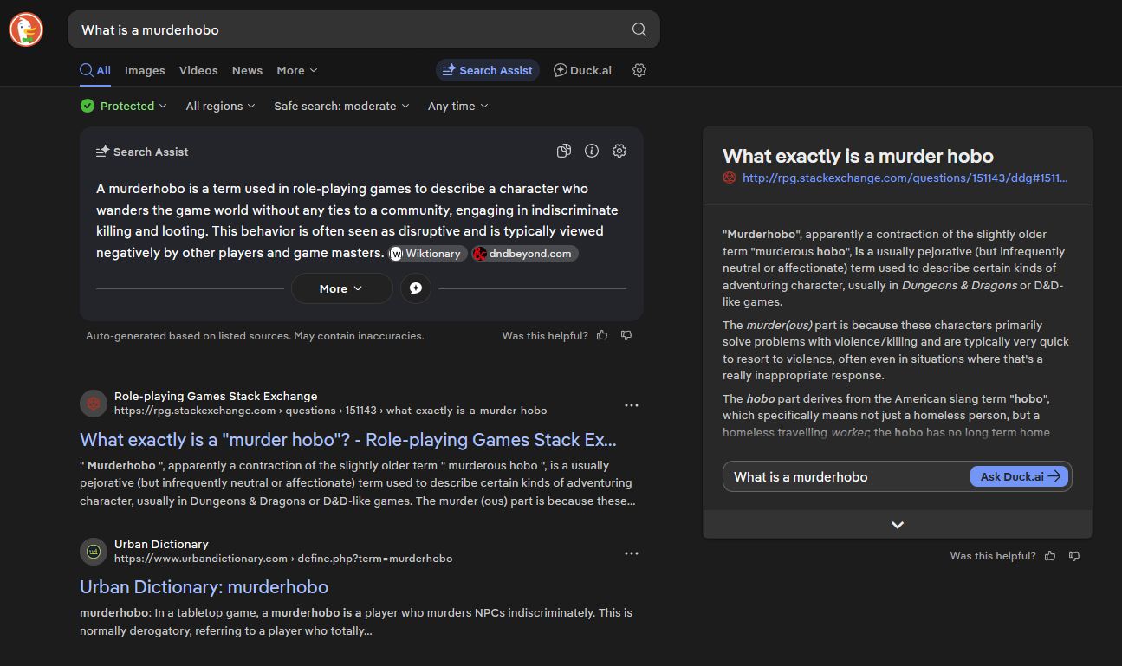Open the All regions dropdown
The image size is (1122, 666).
[221, 107]
